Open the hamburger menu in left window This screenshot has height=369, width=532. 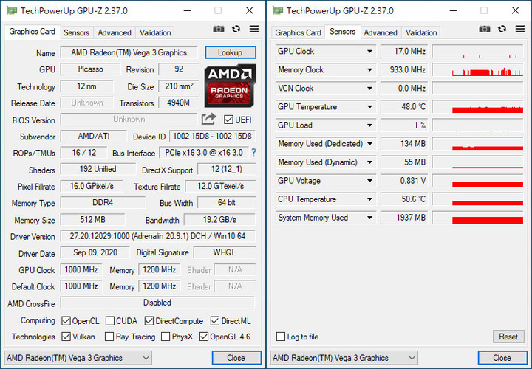coord(253,29)
